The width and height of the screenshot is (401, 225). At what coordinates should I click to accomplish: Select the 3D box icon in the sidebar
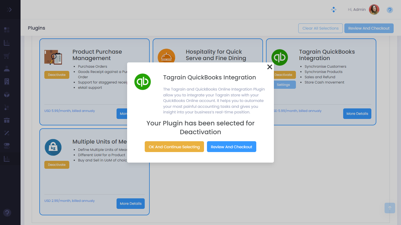click(7, 95)
